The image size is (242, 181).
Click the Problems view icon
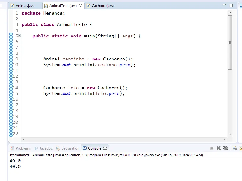12,148
